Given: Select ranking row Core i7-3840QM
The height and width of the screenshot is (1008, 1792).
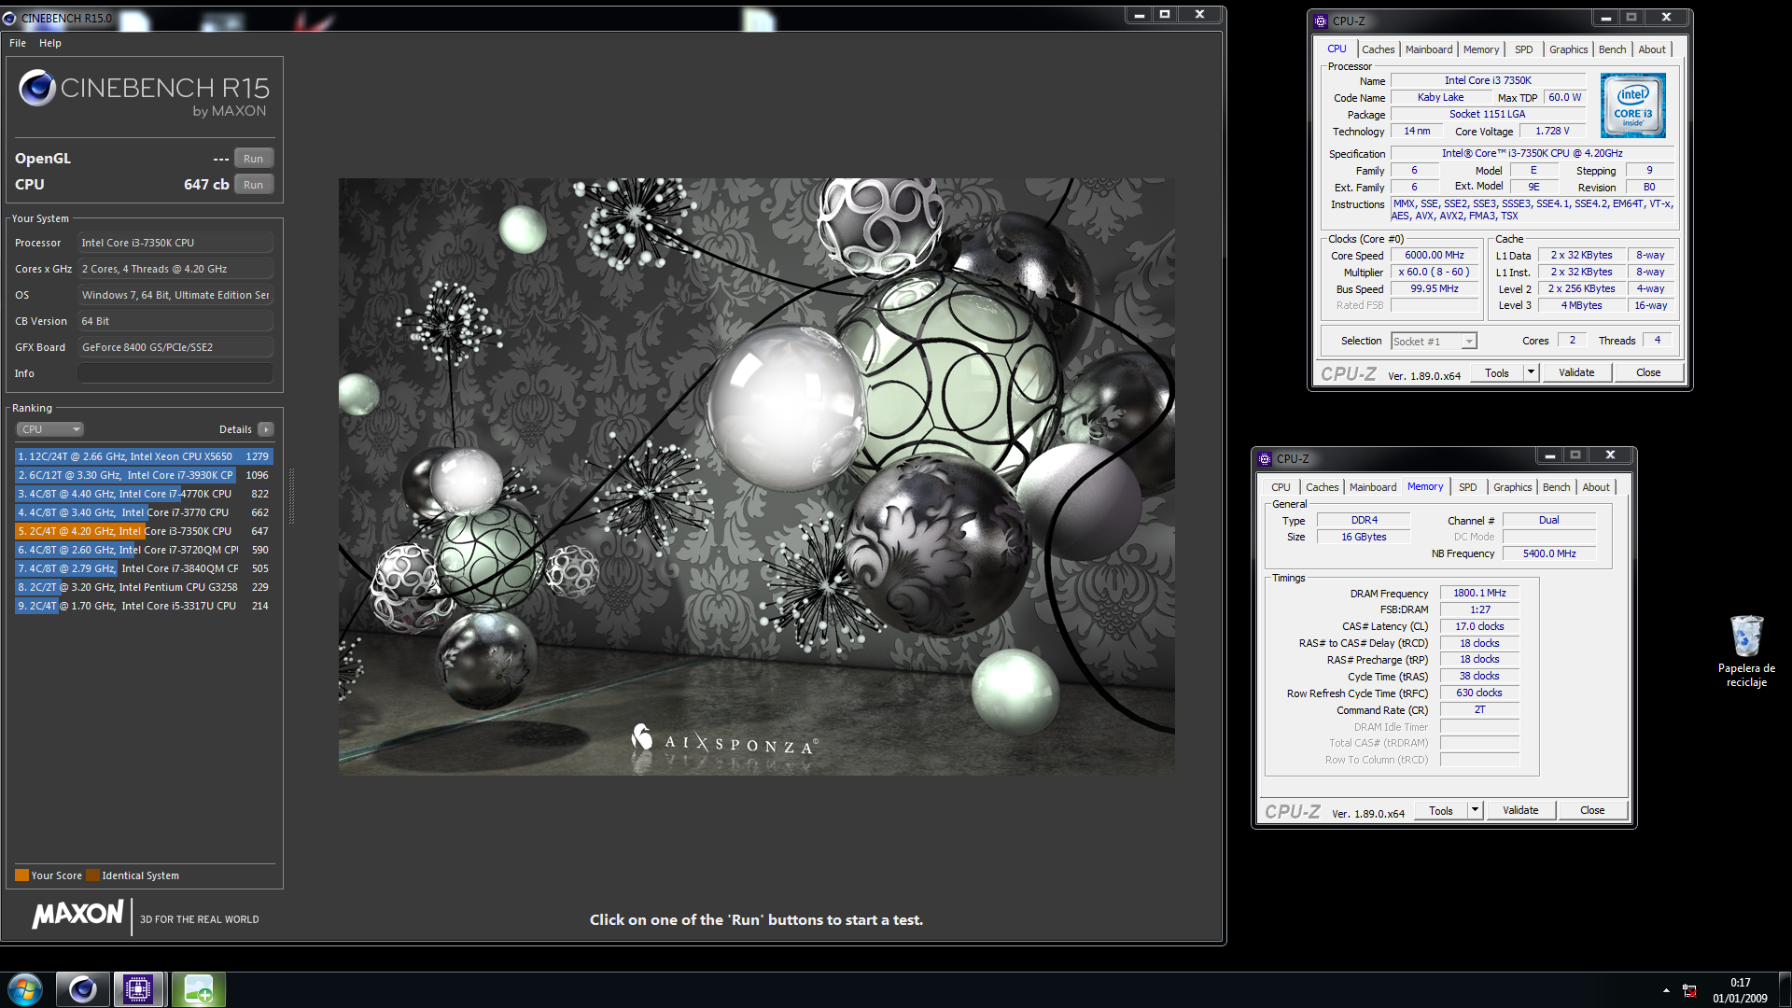Looking at the screenshot, I should [144, 568].
